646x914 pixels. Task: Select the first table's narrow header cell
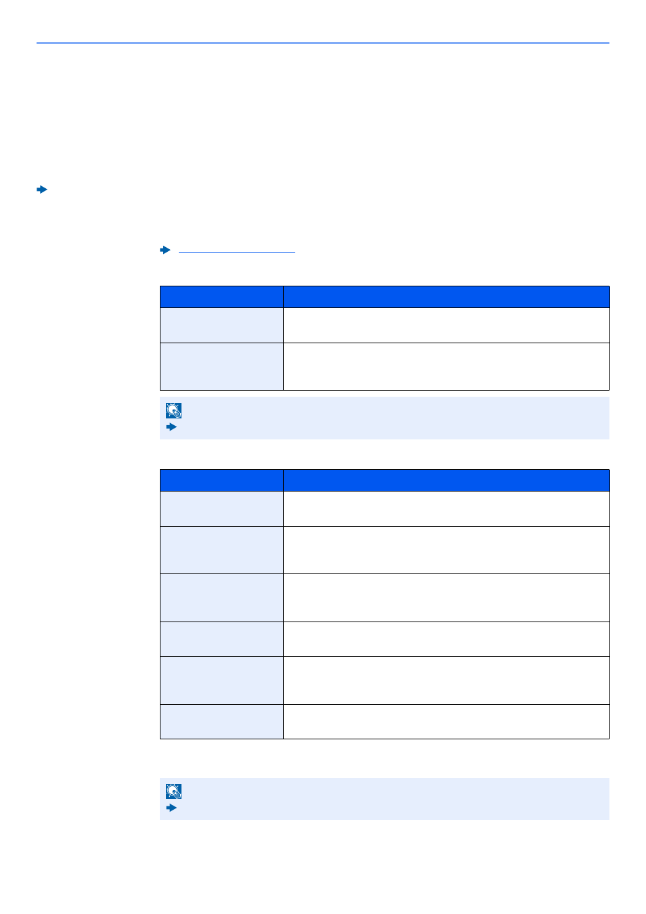pos(221,297)
